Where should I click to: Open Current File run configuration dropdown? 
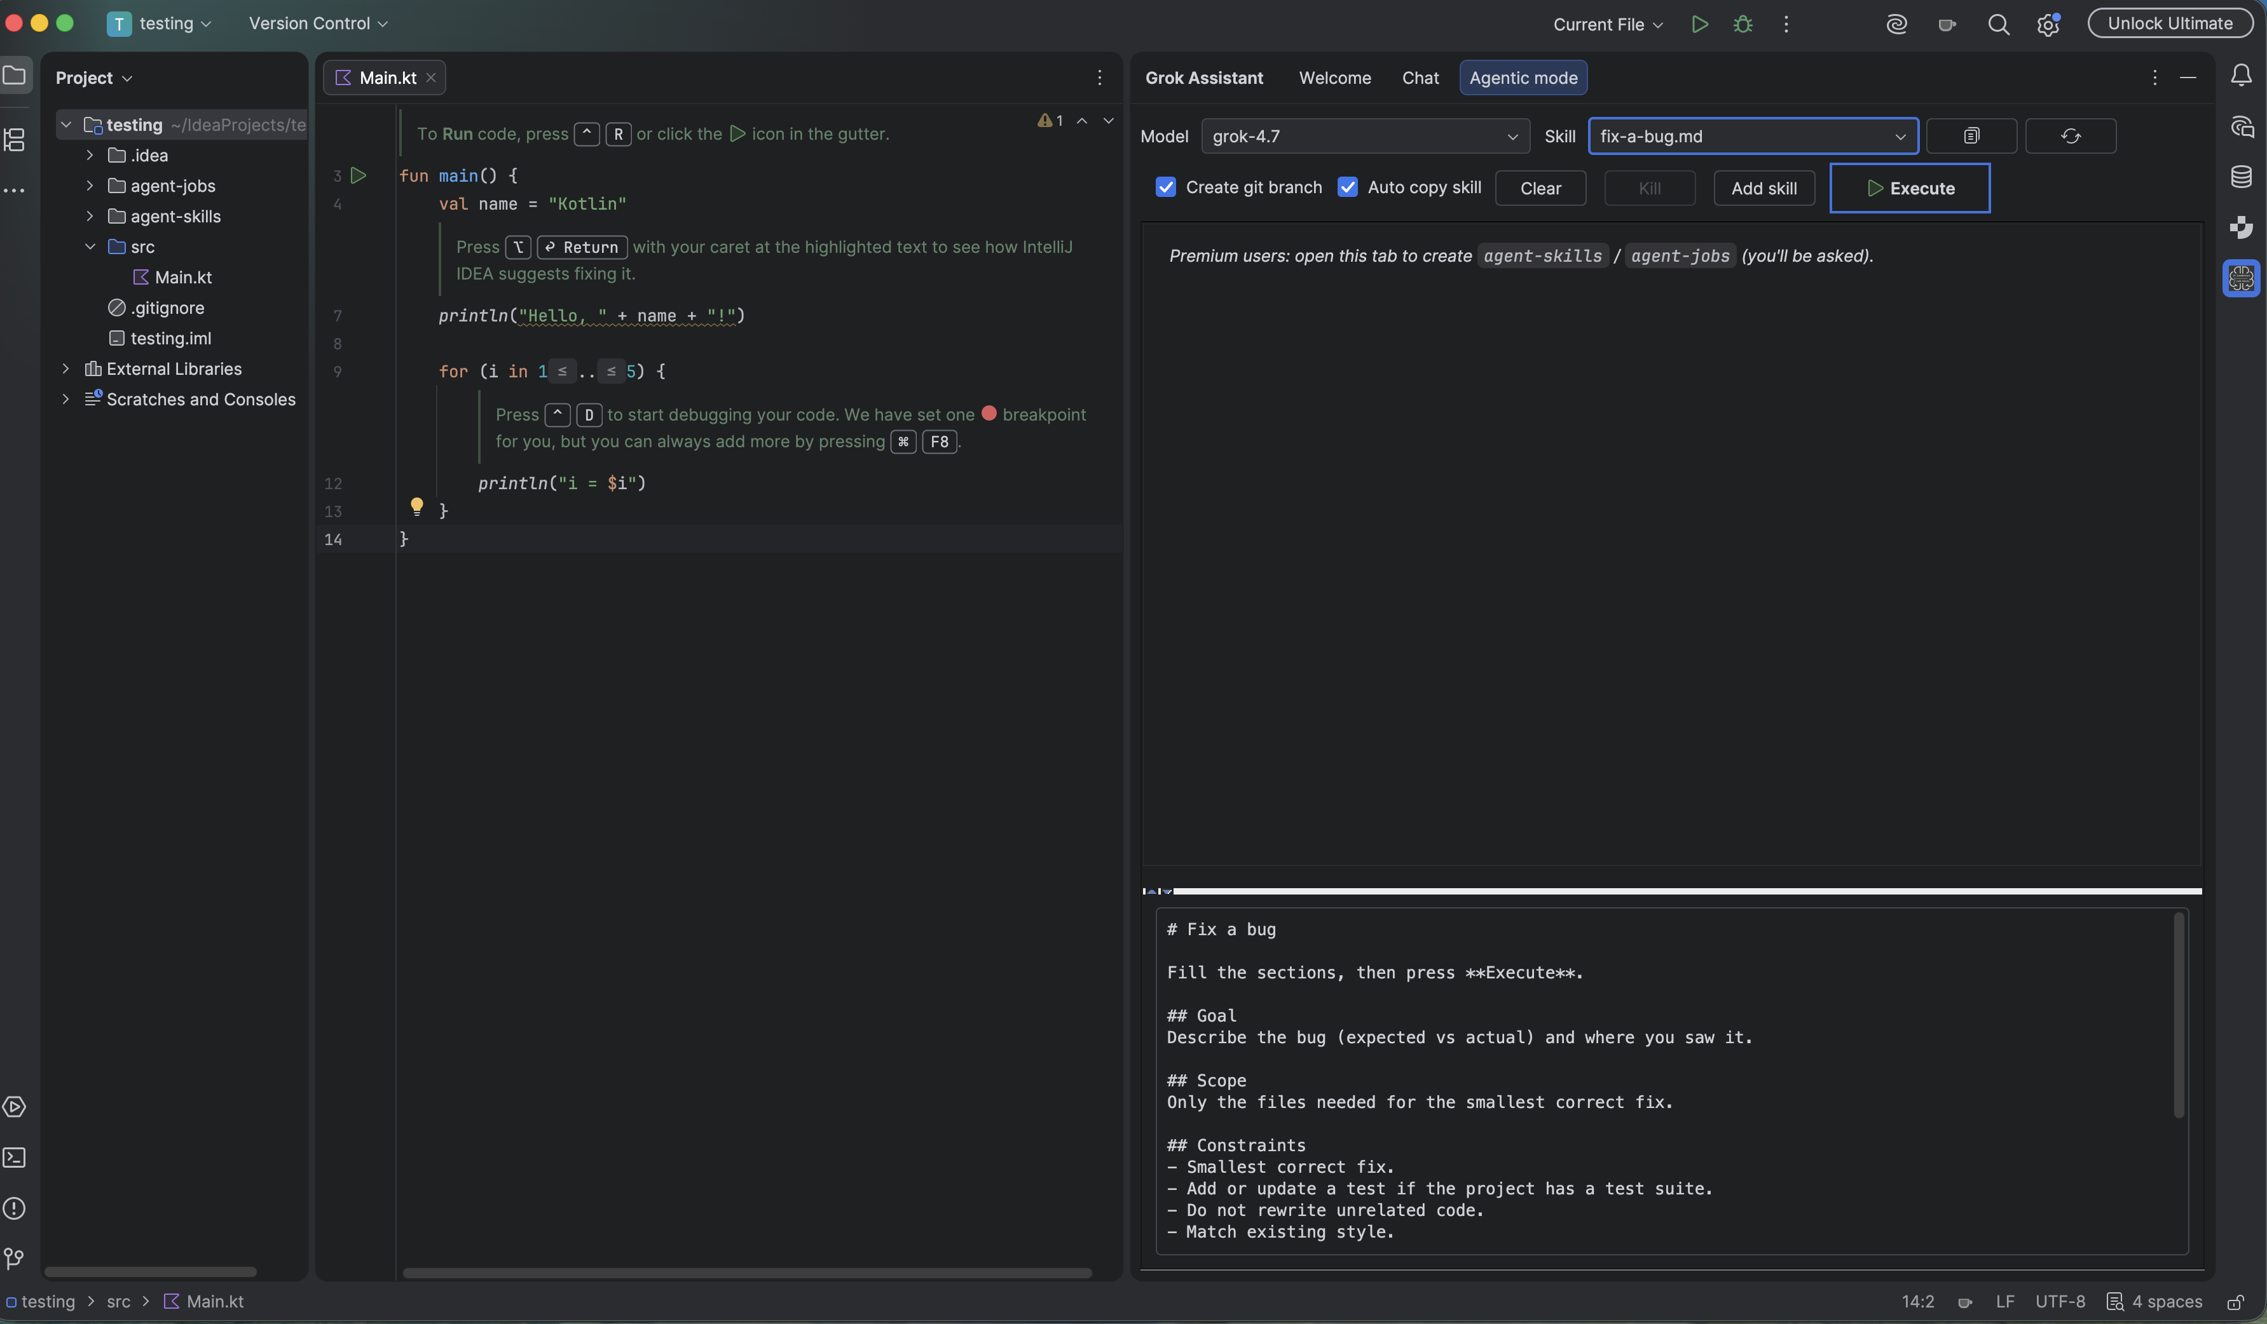(x=1608, y=24)
